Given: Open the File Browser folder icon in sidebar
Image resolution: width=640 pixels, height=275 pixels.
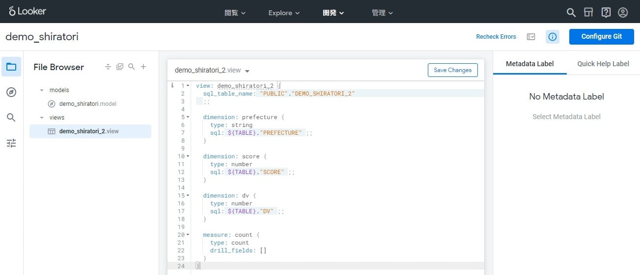Looking at the screenshot, I should [11, 67].
